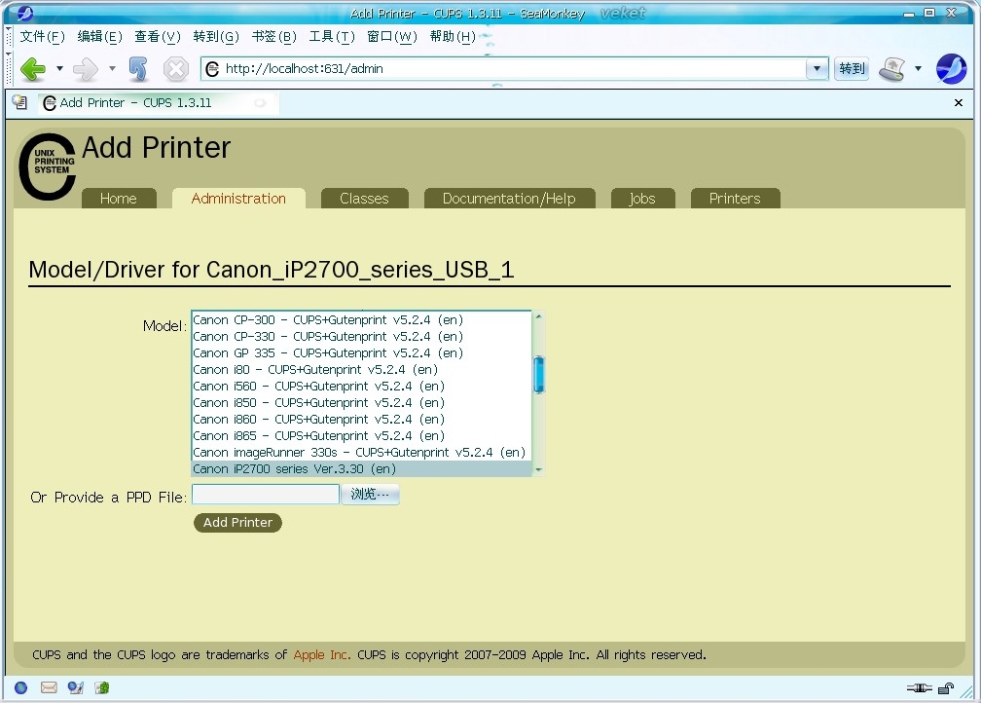Click the model list scrollbar thumb

tap(539, 374)
